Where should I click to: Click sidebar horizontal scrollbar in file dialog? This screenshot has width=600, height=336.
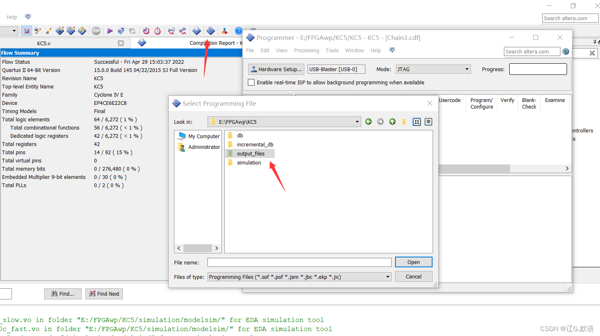click(x=198, y=248)
